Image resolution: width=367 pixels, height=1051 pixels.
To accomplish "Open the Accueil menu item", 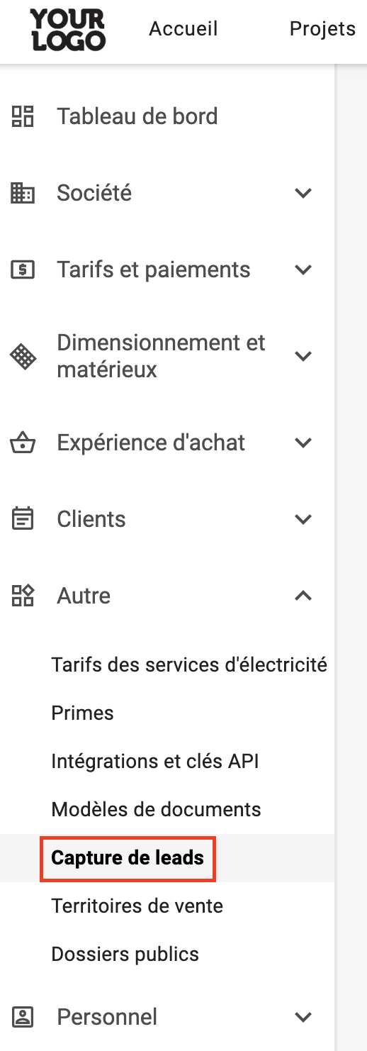I will click(x=183, y=29).
